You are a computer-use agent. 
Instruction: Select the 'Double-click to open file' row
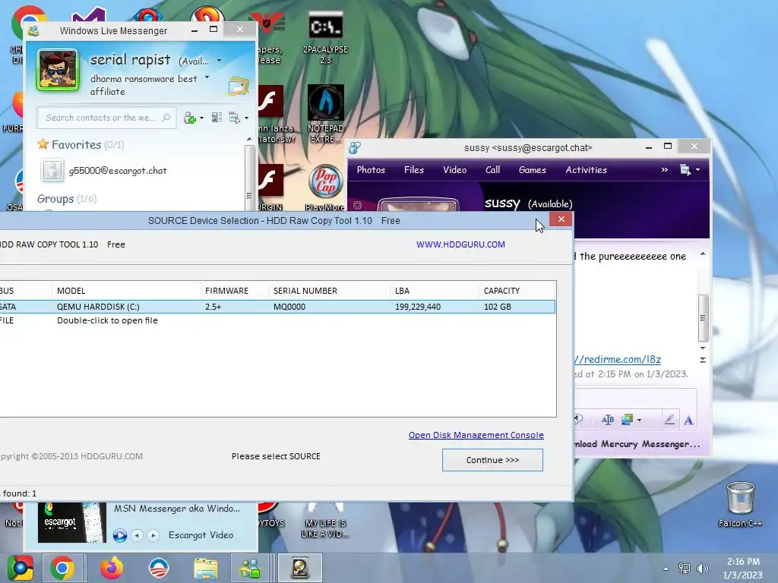tap(277, 320)
